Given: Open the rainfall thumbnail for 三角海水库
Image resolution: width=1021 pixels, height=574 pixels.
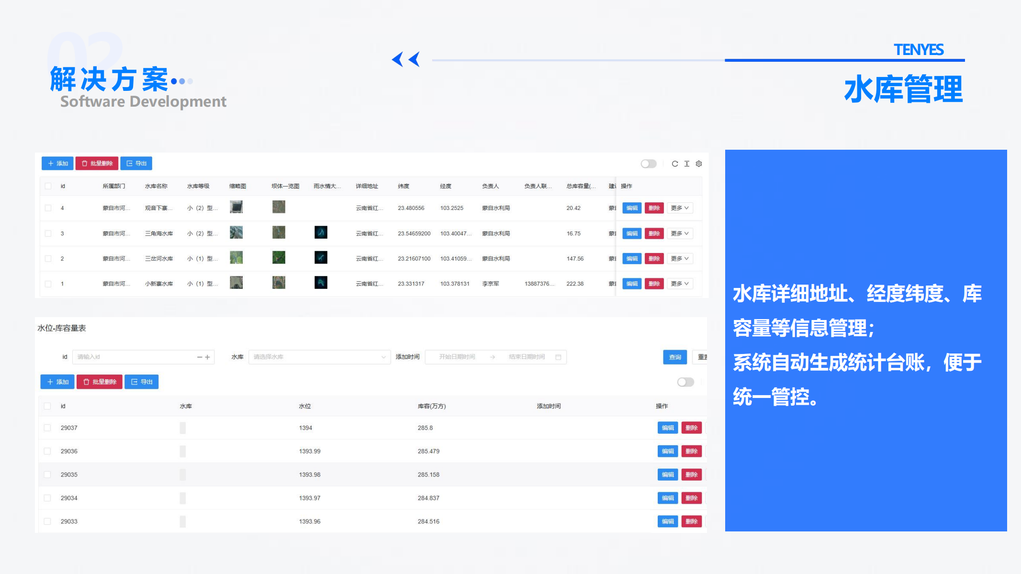Looking at the screenshot, I should 321,232.
